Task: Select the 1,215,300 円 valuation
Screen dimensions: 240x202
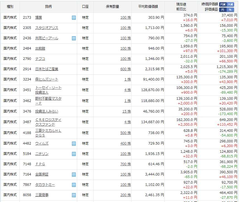Action: click(227, 67)
